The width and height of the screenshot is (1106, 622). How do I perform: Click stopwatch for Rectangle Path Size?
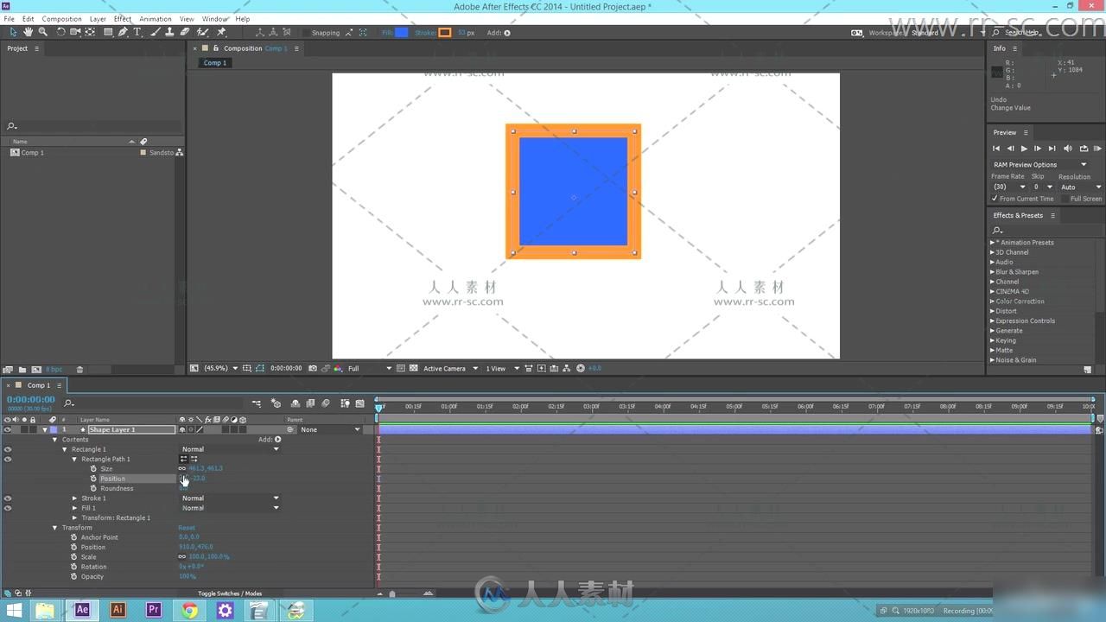(x=93, y=468)
